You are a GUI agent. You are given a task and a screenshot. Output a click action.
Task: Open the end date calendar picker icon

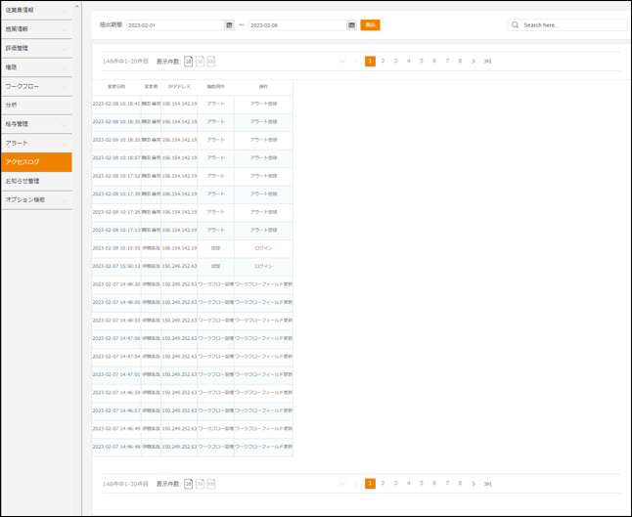[352, 24]
